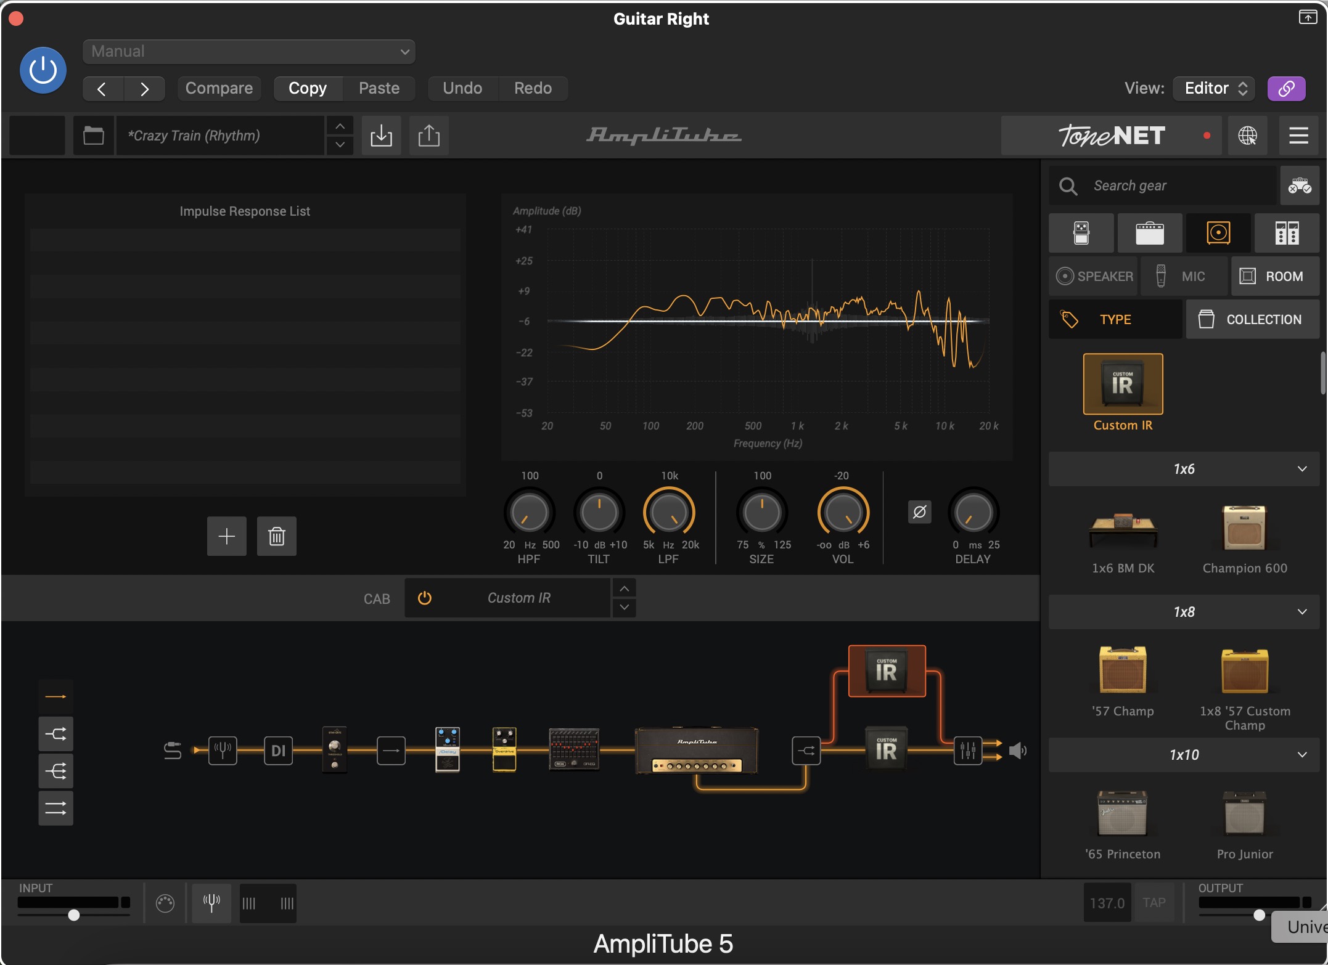The image size is (1328, 965).
Task: Select the two-path split routing icon
Action: (55, 733)
